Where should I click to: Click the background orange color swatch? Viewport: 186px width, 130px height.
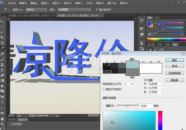click(152, 26)
